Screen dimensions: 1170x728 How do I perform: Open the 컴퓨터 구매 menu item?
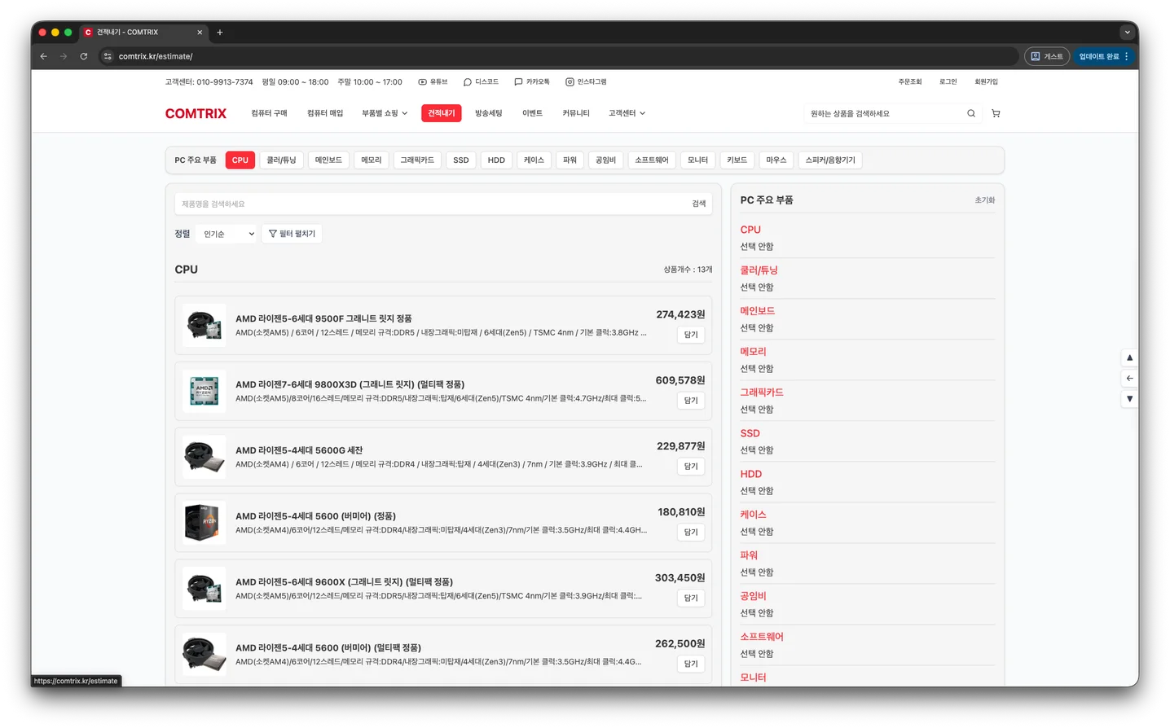(x=269, y=113)
